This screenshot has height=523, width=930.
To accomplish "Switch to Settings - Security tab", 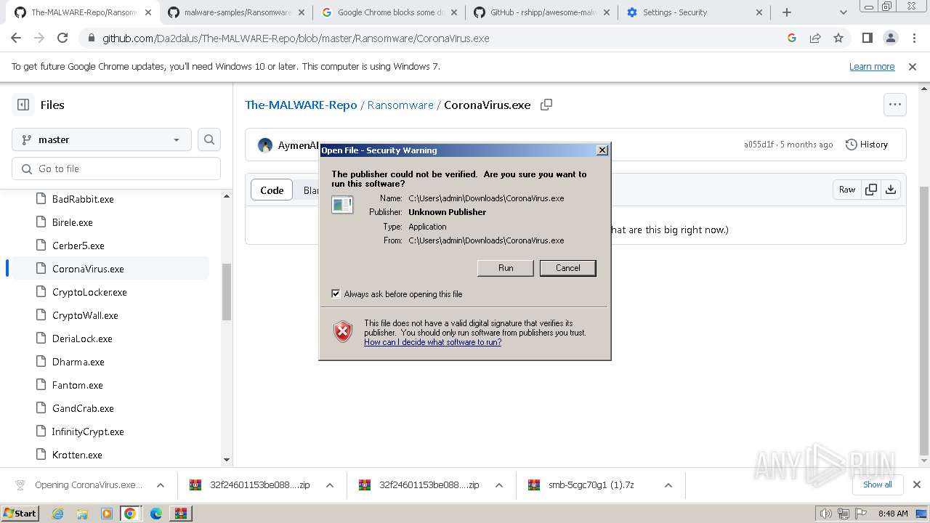I will coord(693,12).
